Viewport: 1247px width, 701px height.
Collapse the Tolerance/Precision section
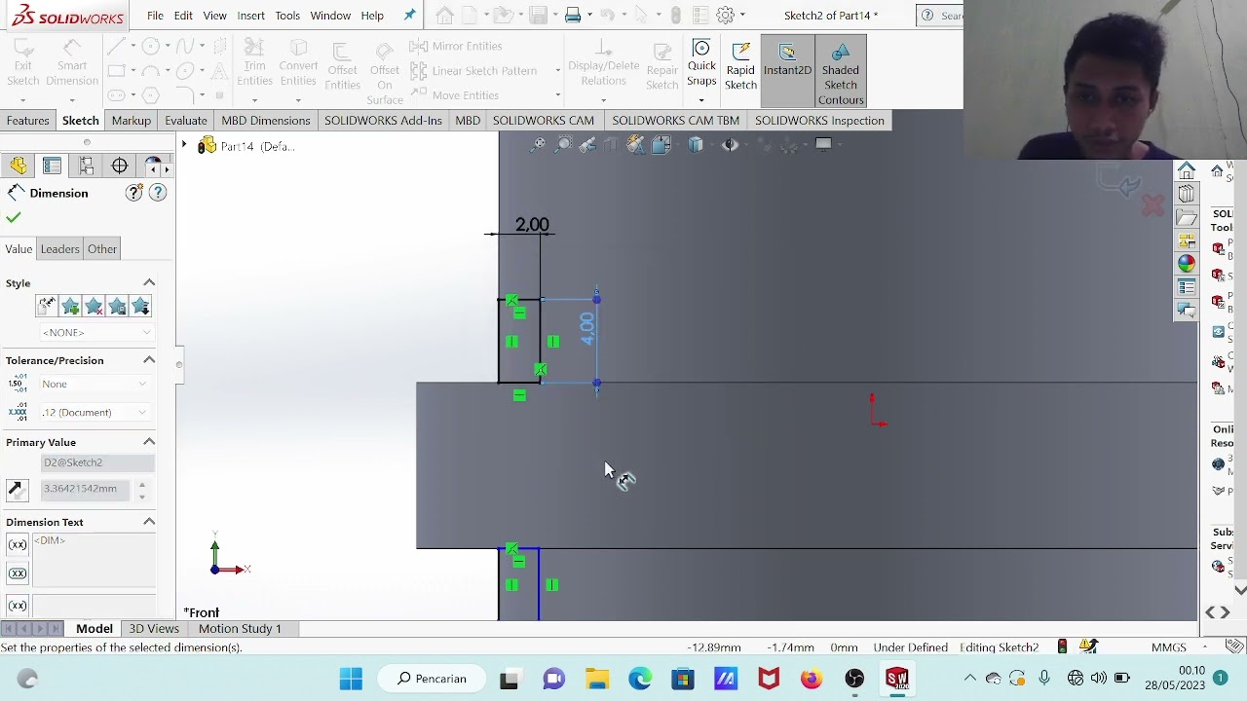(149, 360)
